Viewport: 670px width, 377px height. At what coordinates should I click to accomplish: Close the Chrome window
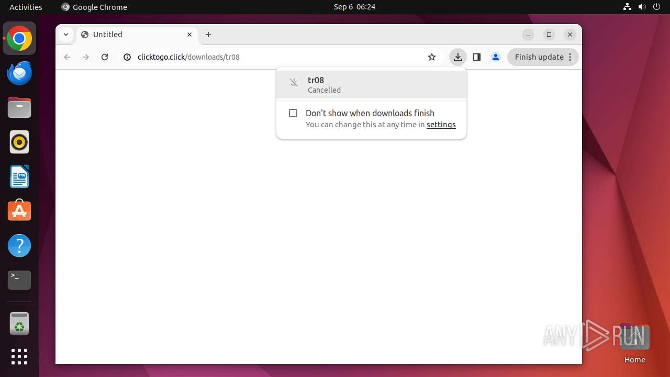570,35
